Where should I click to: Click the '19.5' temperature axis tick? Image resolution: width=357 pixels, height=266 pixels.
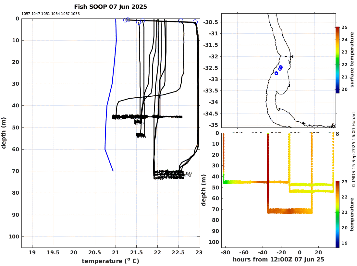click(53, 253)
